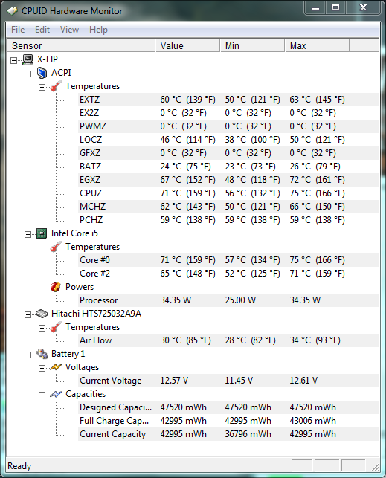Image resolution: width=386 pixels, height=478 pixels.
Task: Click the ACPI Temperatures thermometer icon
Action: point(56,86)
